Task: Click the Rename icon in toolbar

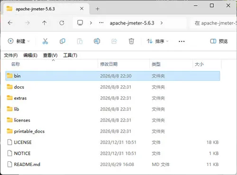Action: pyautogui.click(x=97, y=41)
